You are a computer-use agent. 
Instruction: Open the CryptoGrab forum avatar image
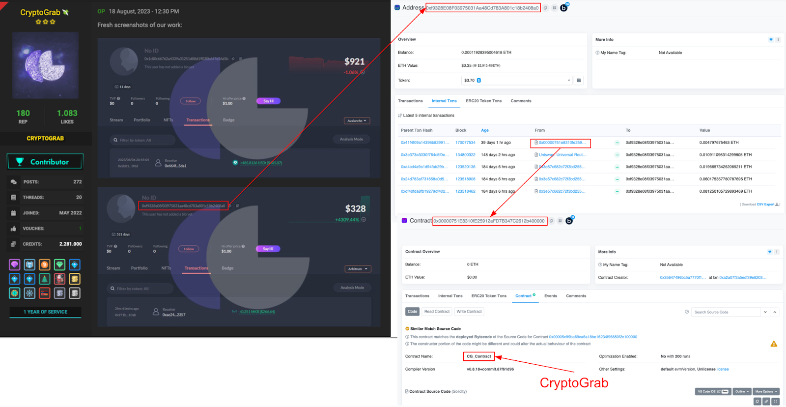coord(45,65)
